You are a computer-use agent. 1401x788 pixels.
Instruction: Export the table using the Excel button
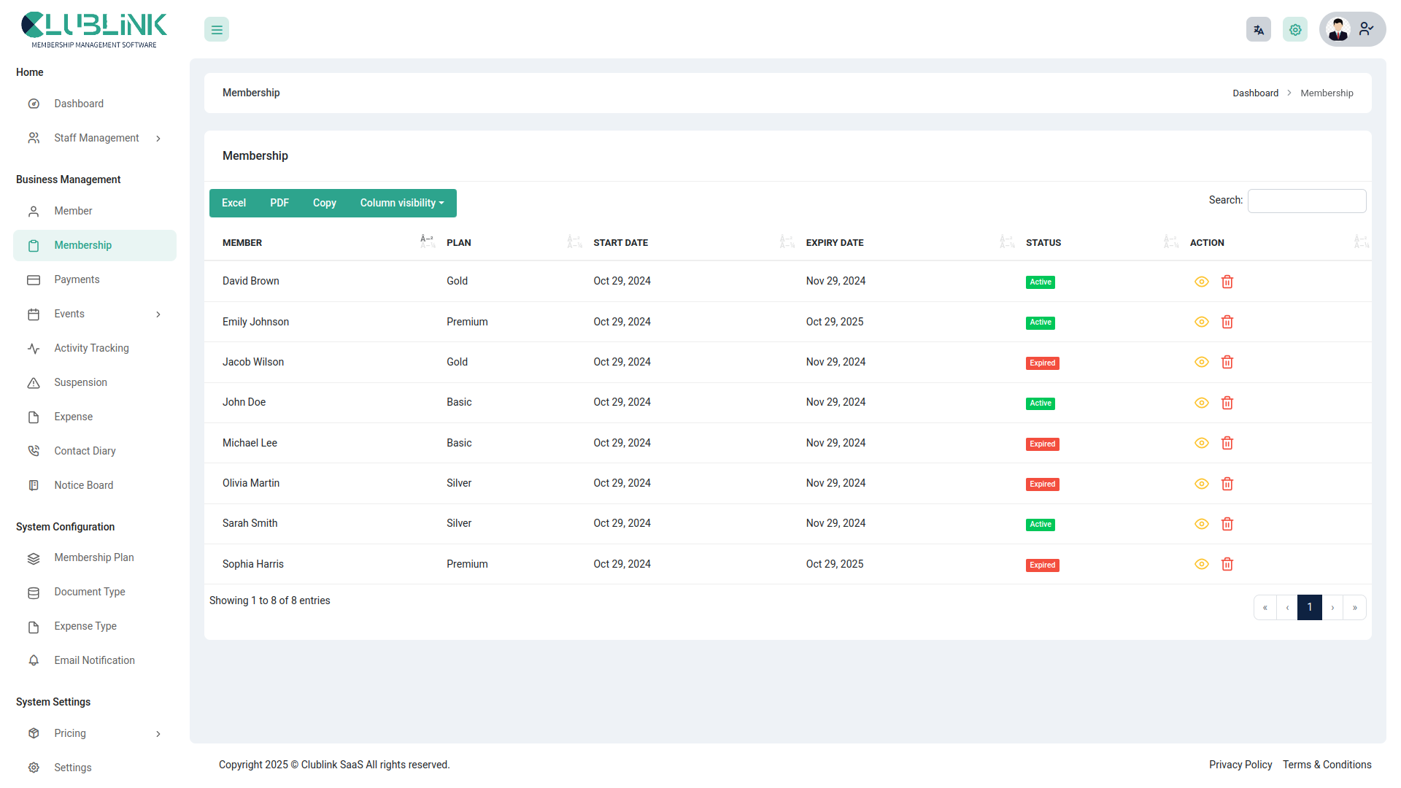pyautogui.click(x=233, y=203)
